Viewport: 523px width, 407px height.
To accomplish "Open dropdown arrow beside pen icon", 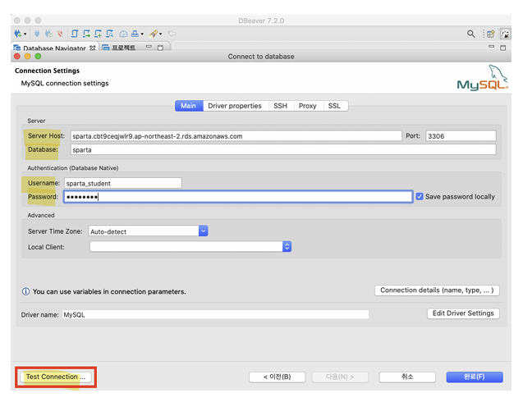I will (x=160, y=34).
